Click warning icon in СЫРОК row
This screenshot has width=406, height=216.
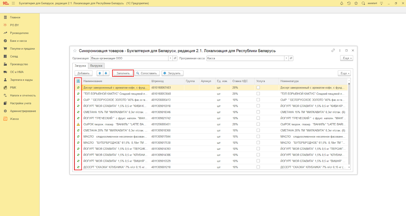[x=78, y=124]
